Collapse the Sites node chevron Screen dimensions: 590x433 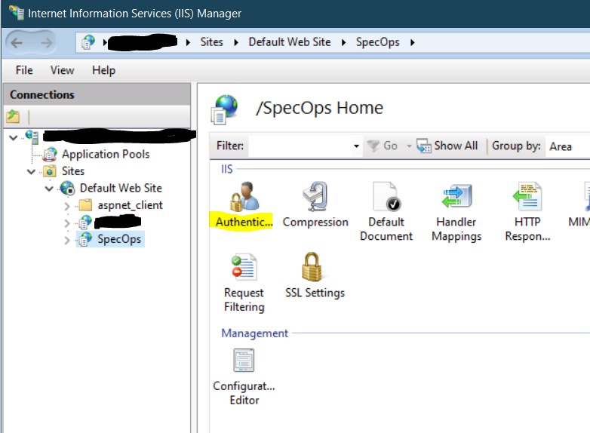pos(31,172)
